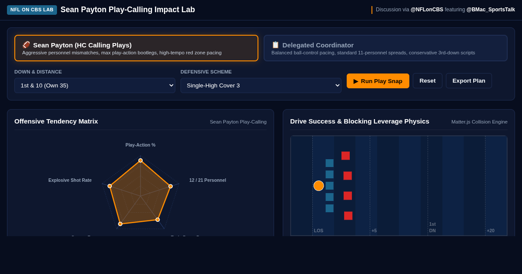The width and height of the screenshot is (522, 274).
Task: Select Sean Payton HC Calling Plays card
Action: coord(136,48)
